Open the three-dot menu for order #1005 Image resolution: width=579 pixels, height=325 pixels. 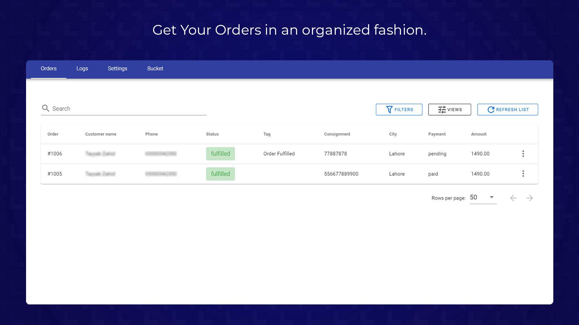click(x=523, y=174)
